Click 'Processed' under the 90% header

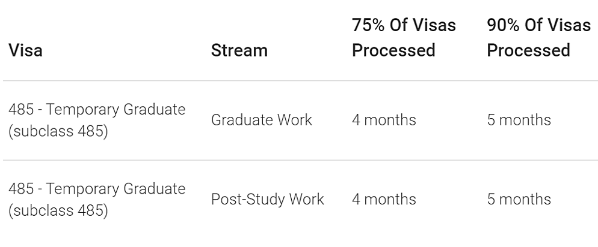[528, 50]
